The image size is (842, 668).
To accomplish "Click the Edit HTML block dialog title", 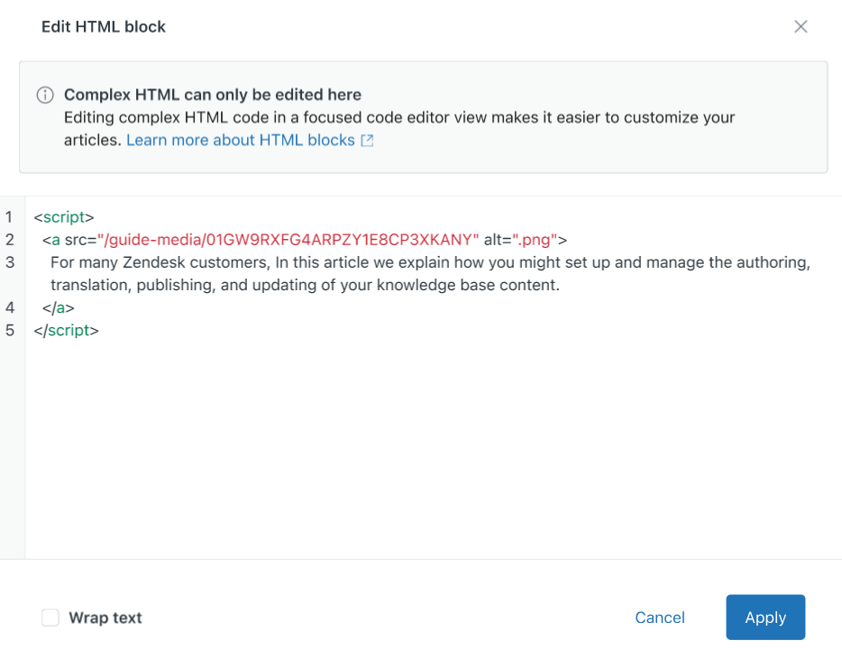I will 103,26.
